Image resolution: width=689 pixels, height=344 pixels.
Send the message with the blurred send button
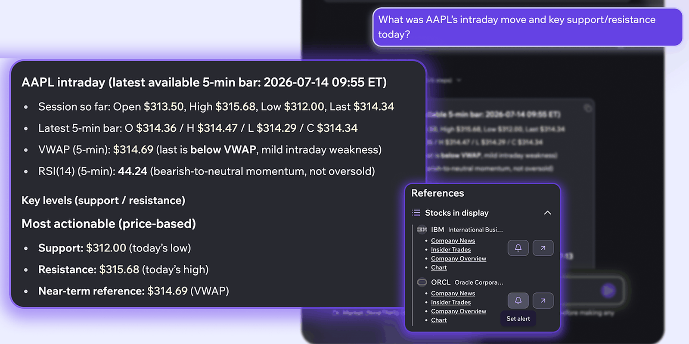point(608,291)
